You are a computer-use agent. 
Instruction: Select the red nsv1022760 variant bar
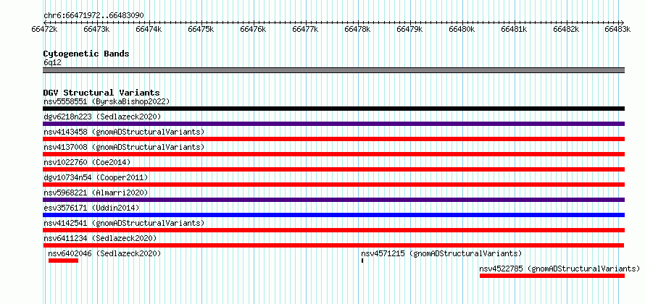pos(333,169)
